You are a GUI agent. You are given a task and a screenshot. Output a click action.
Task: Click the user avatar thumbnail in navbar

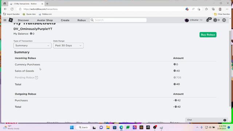pos(187,20)
